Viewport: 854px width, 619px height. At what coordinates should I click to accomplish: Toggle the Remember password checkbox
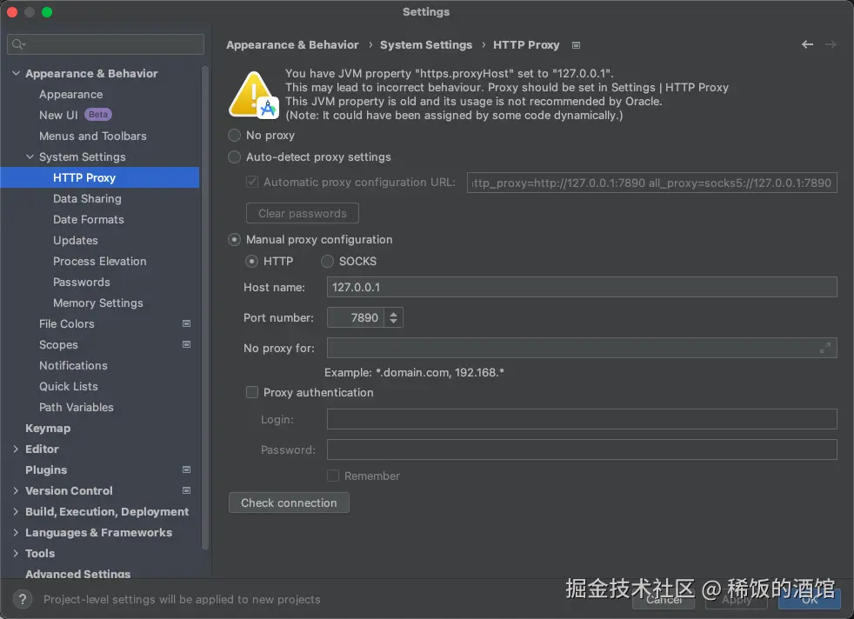(x=333, y=476)
